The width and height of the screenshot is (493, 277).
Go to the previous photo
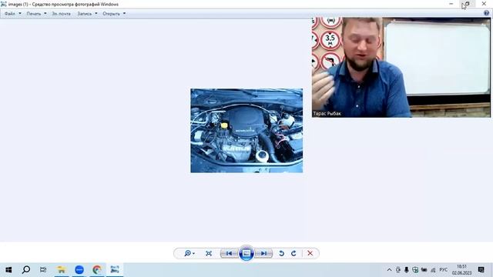229,253
